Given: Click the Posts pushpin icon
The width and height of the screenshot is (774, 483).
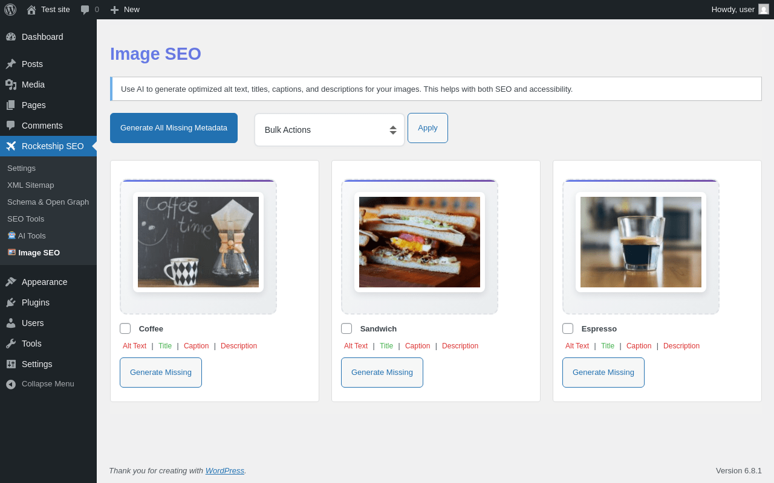Looking at the screenshot, I should tap(11, 64).
